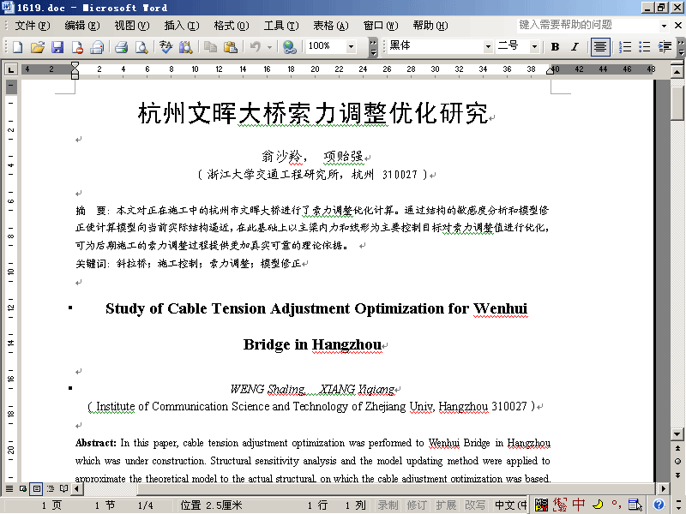Toggle 改写 overtype mode in status bar
686x514 pixels.
475,505
